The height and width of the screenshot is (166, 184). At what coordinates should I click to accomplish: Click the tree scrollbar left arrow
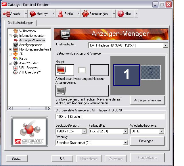tap(10, 109)
